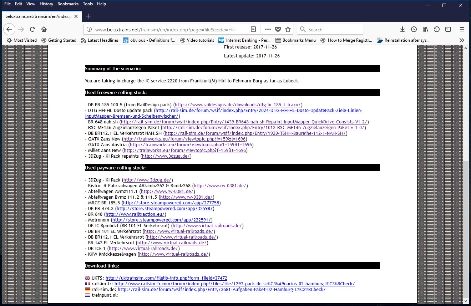Open the rw-0381.de link for Bistro- & Fahrradwagen
This screenshot has height=306, width=471.
pos(220,186)
